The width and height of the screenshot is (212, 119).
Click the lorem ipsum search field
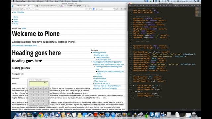click(x=104, y=9)
